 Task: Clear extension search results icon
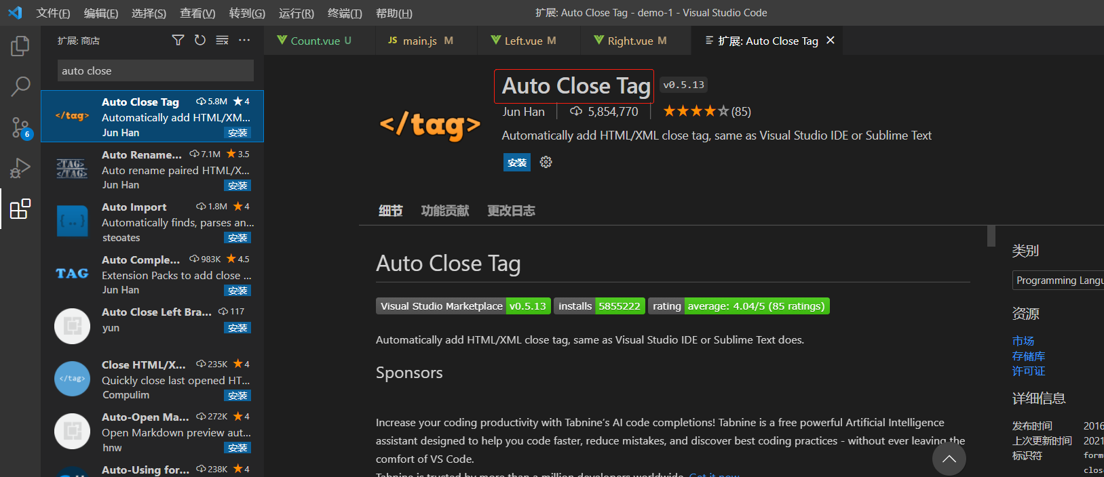pyautogui.click(x=222, y=41)
